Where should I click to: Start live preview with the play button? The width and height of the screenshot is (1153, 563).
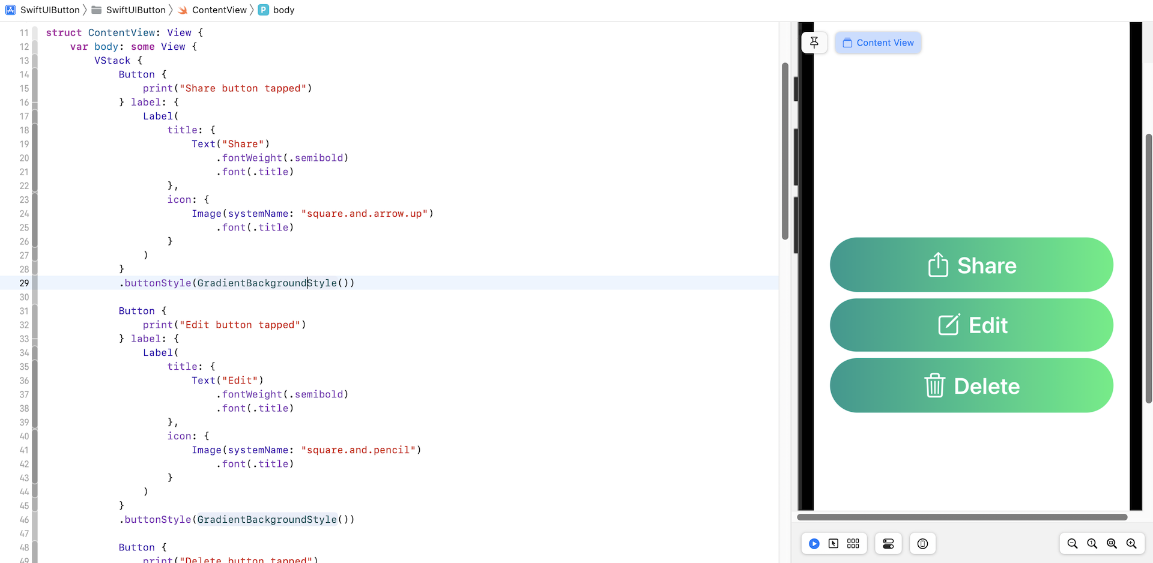click(x=814, y=543)
